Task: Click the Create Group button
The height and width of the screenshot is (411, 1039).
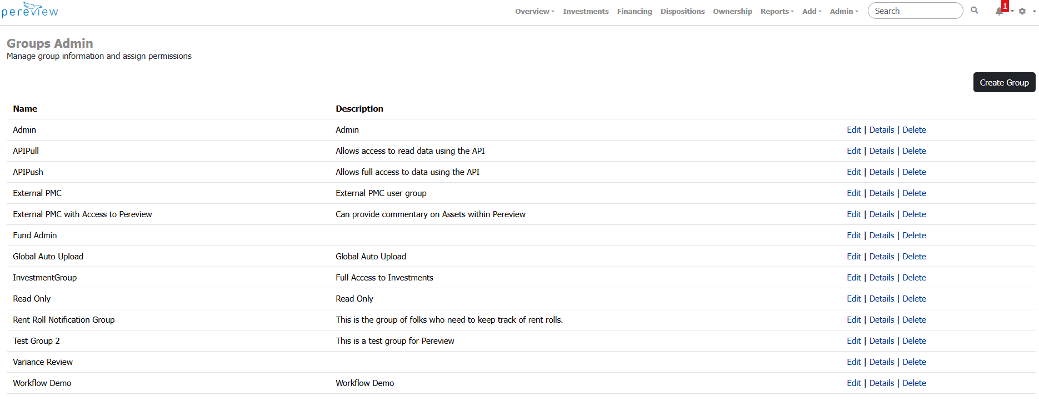Action: coord(1003,82)
